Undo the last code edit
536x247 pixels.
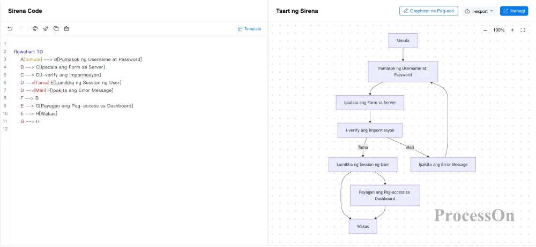[x=10, y=29]
